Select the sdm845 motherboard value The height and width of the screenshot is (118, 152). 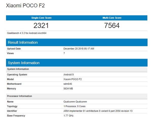pyautogui.click(x=68, y=84)
